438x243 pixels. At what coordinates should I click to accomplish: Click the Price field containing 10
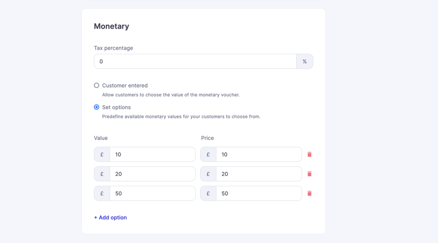259,155
